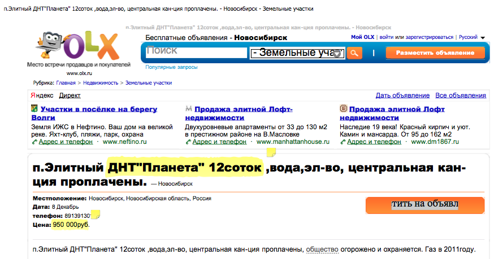The image size is (494, 259).
Task: Click the Neftino ad favicon icon
Action: pyautogui.click(x=34, y=109)
